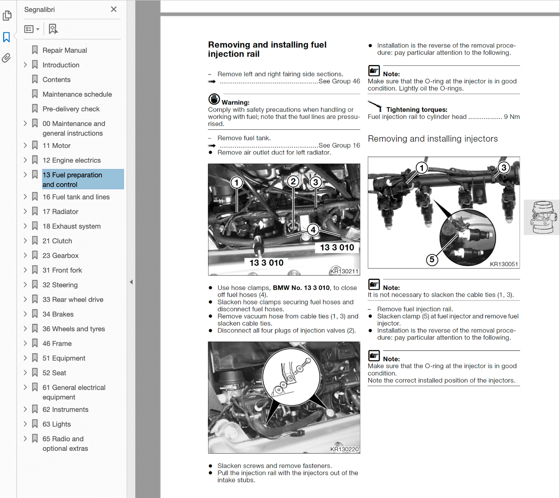
Task: Click the Pre-delivery check bookmark icon
Action: tap(35, 109)
